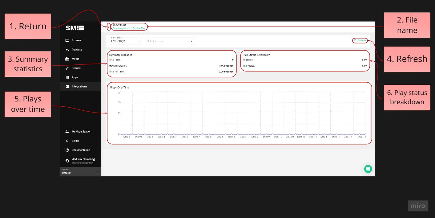The width and height of the screenshot is (435, 218).
Task: Click the Data Integrations breadcrumb link
Action: click(121, 28)
